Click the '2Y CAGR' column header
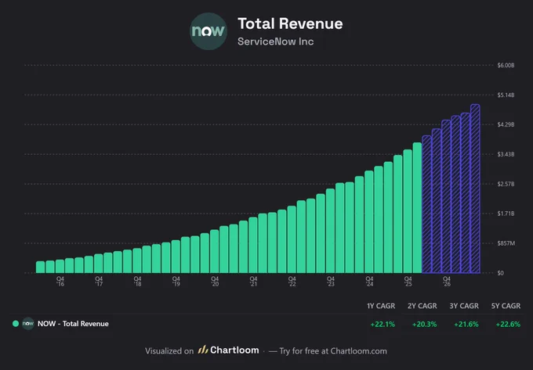The image size is (533, 370). click(x=422, y=306)
